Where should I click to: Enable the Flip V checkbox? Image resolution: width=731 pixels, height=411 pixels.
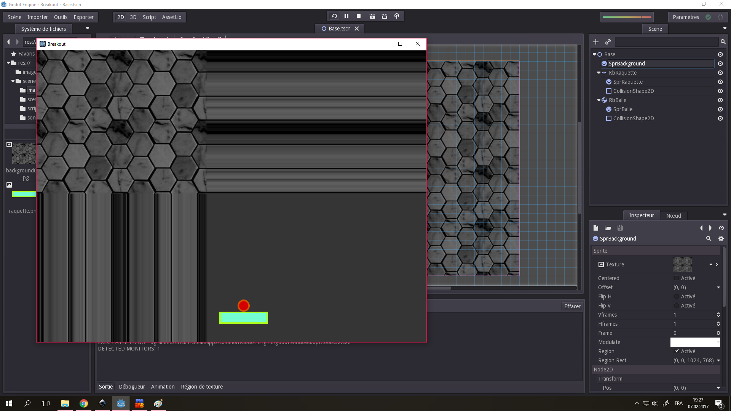click(x=677, y=306)
